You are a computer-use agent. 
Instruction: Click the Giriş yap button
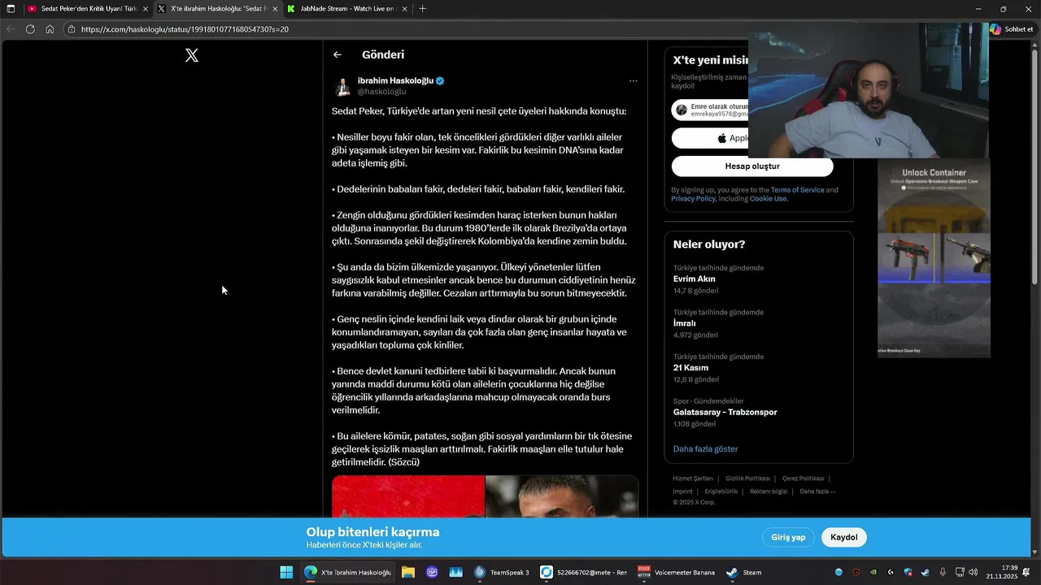(788, 537)
